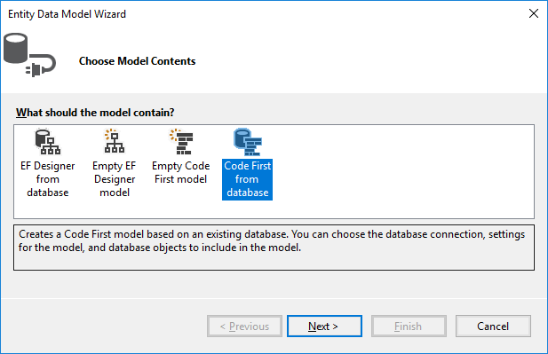
Task: Pick the Empty Code First model icon
Action: point(181,141)
